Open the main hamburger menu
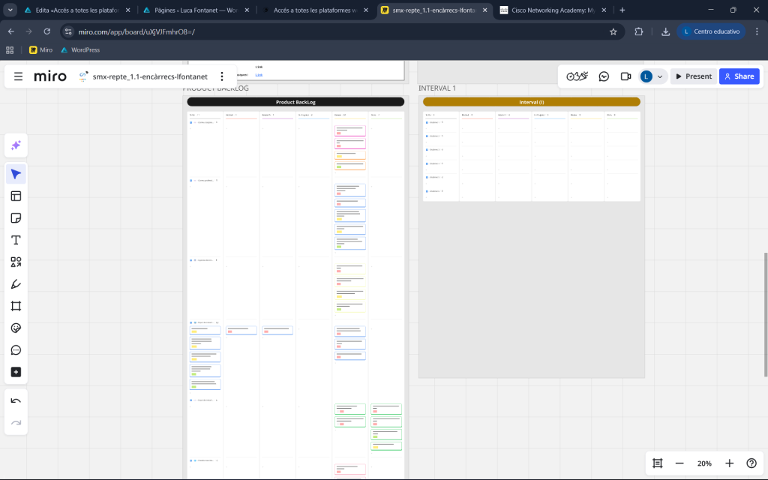768x480 pixels. click(18, 76)
